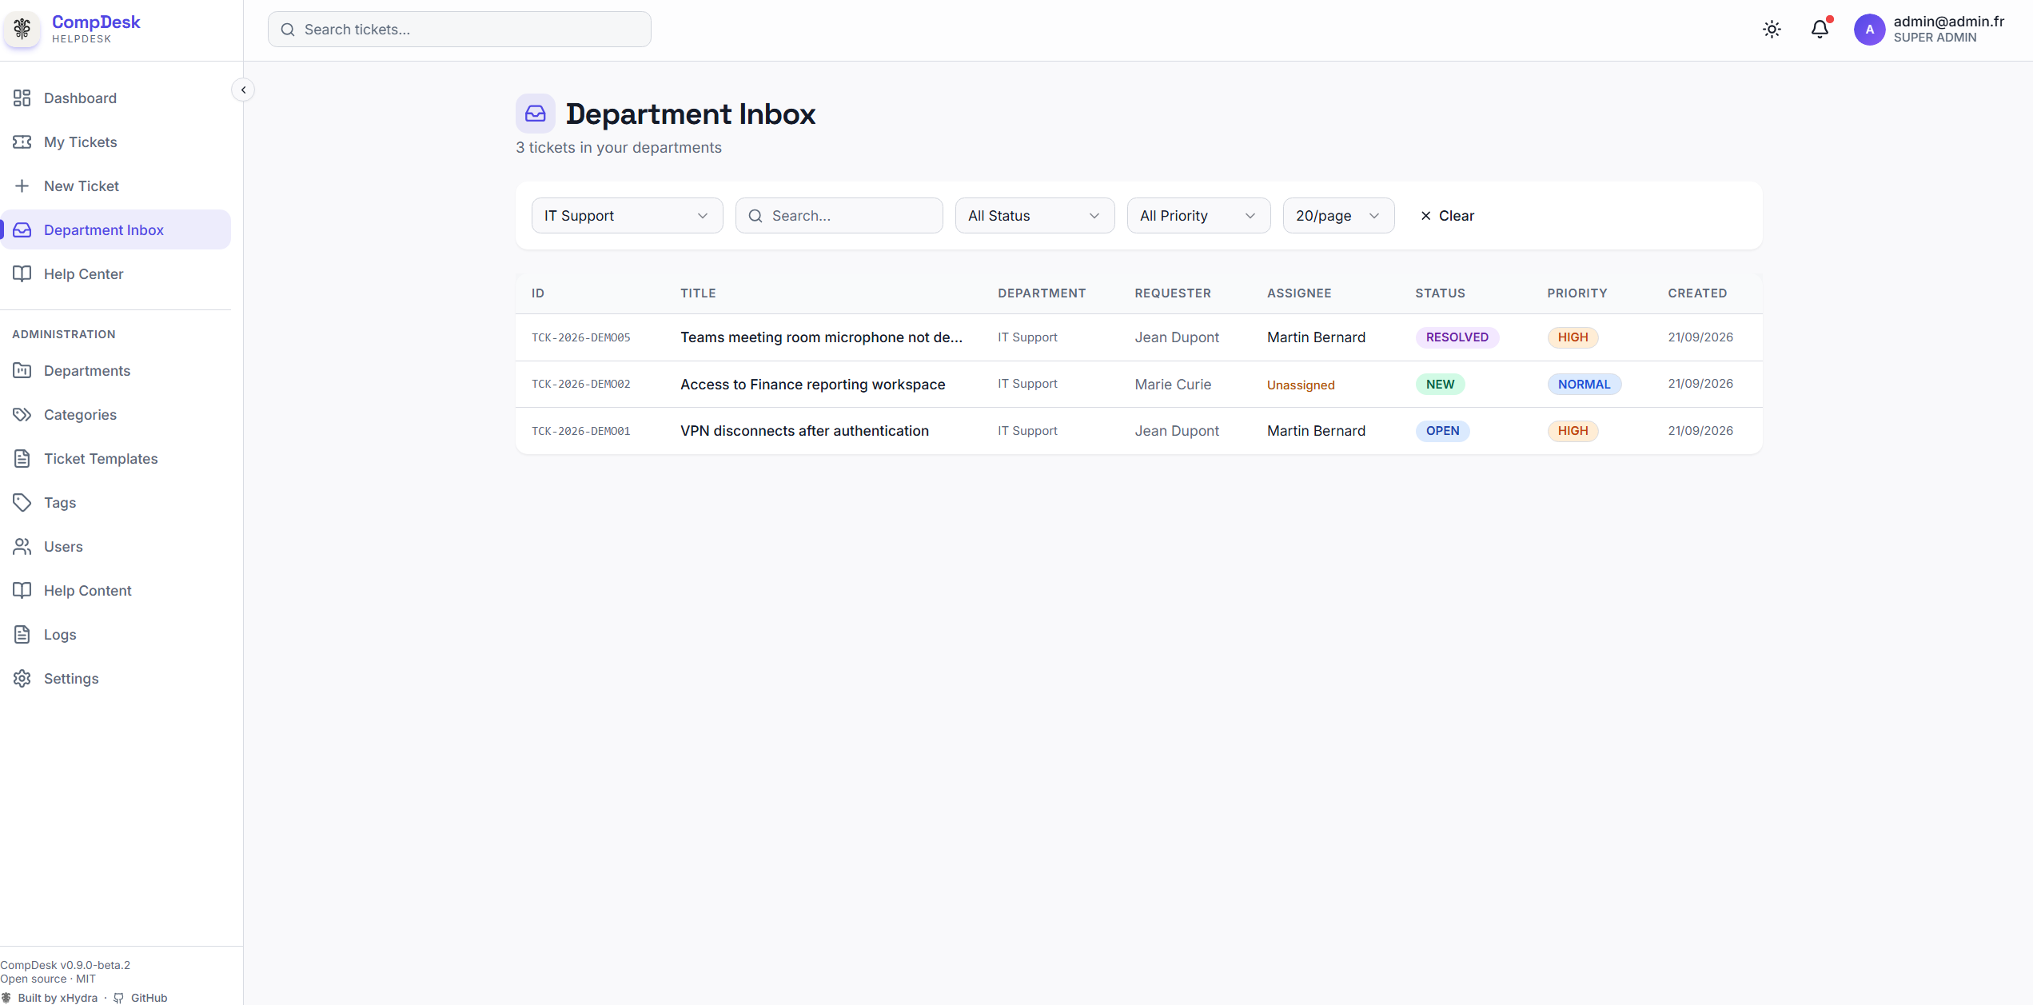Image resolution: width=2033 pixels, height=1005 pixels.
Task: Click the Users people icon
Action: 22,546
